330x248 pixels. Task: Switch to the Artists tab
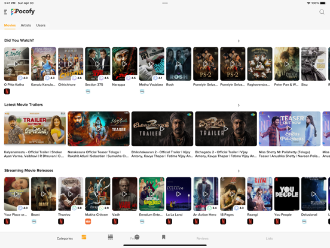(26, 25)
